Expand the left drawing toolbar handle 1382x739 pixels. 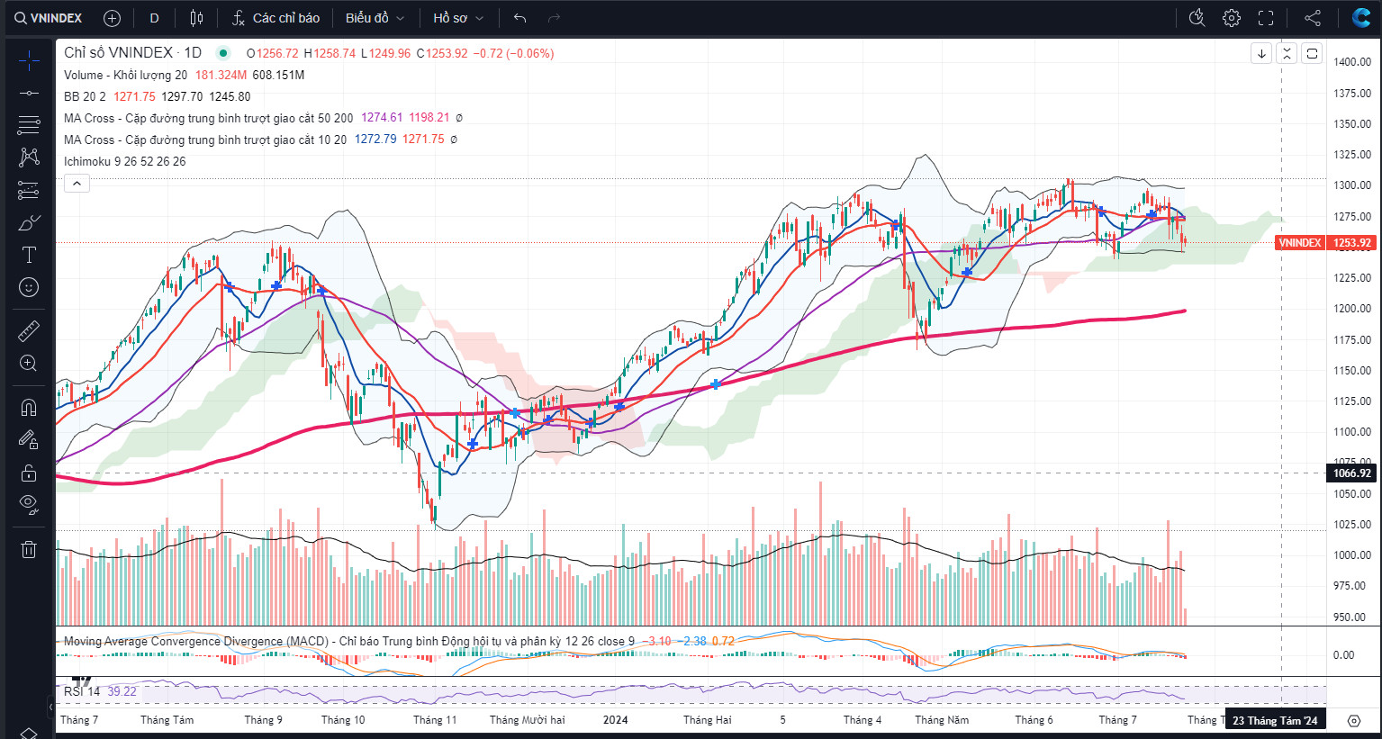click(x=50, y=707)
